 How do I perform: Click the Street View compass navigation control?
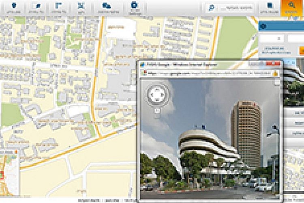[x=157, y=95]
